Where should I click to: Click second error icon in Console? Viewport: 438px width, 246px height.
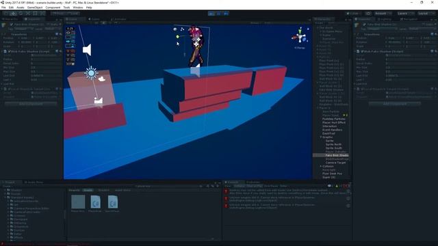coord(226,198)
